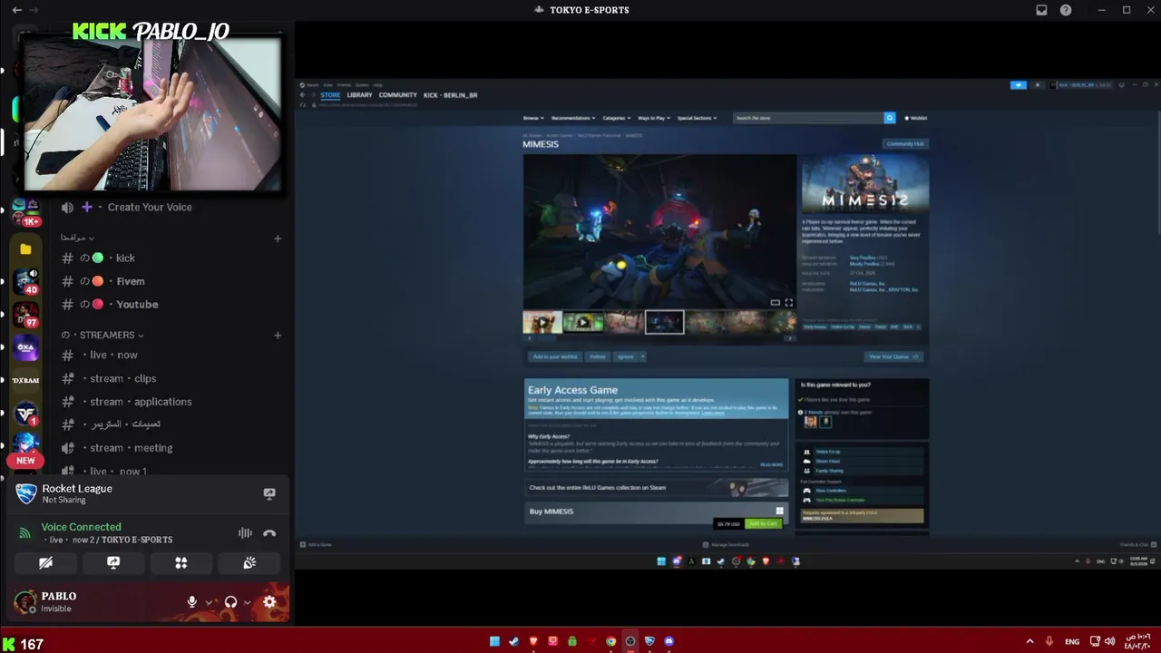1161x653 pixels.
Task: Collapse the Arabic-named category above kick
Action: [77, 238]
